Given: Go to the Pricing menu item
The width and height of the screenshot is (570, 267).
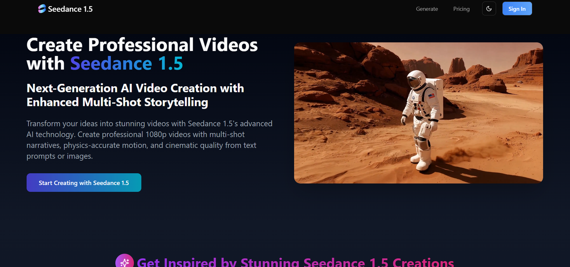Looking at the screenshot, I should click(x=461, y=9).
